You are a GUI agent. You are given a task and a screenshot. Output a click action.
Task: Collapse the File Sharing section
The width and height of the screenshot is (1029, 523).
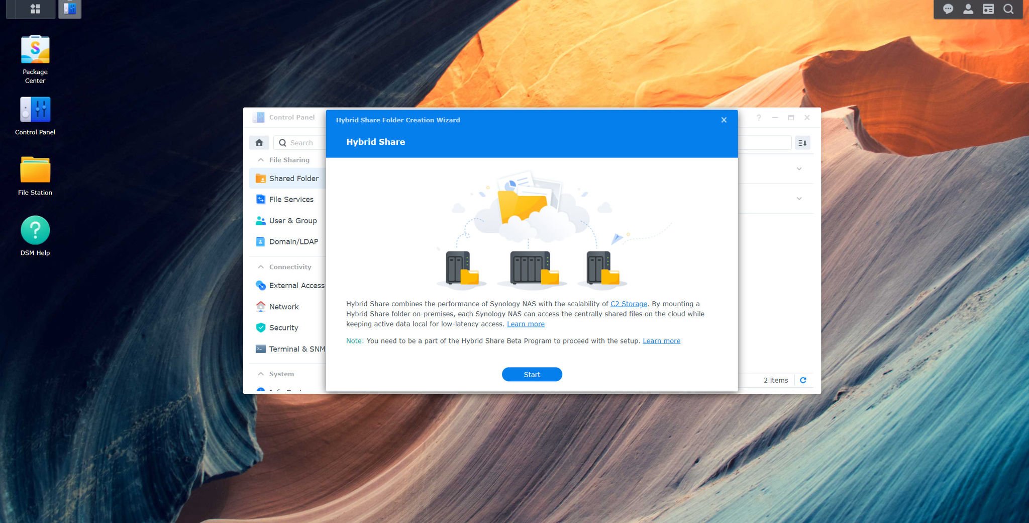[261, 160]
